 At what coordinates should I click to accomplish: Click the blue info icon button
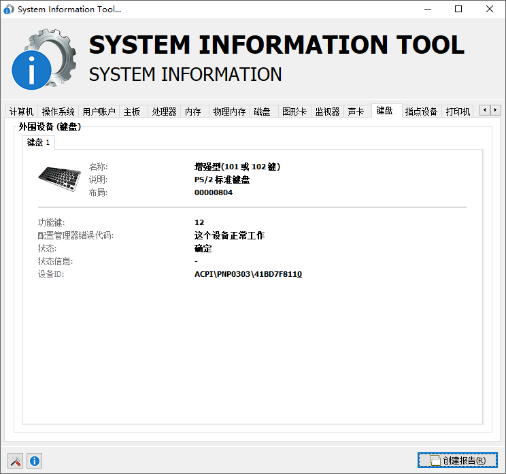click(35, 460)
